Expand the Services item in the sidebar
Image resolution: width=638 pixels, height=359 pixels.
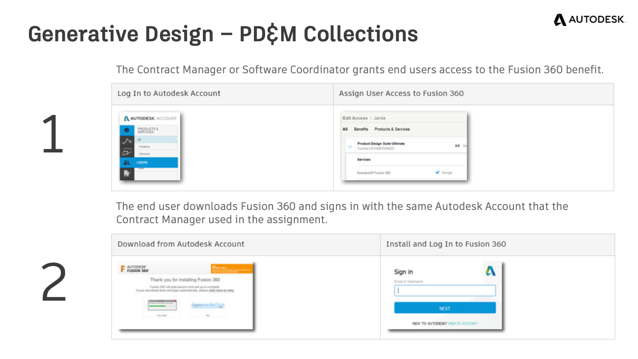[145, 154]
